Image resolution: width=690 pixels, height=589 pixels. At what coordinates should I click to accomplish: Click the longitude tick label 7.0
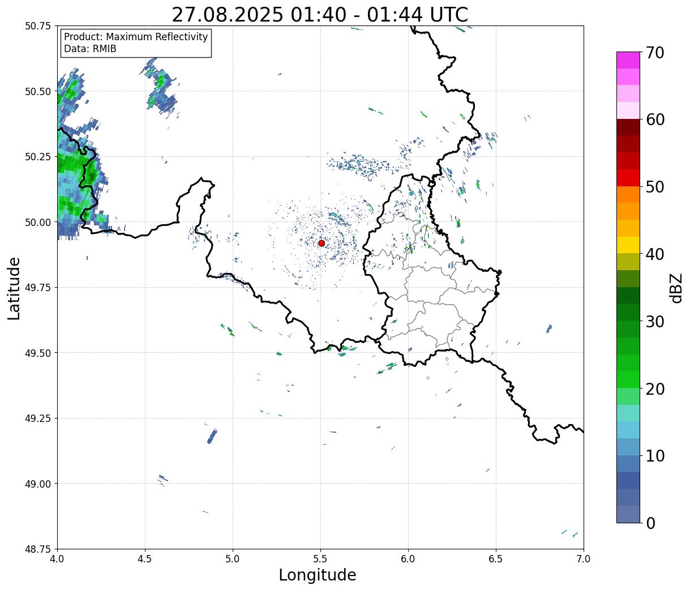(584, 558)
